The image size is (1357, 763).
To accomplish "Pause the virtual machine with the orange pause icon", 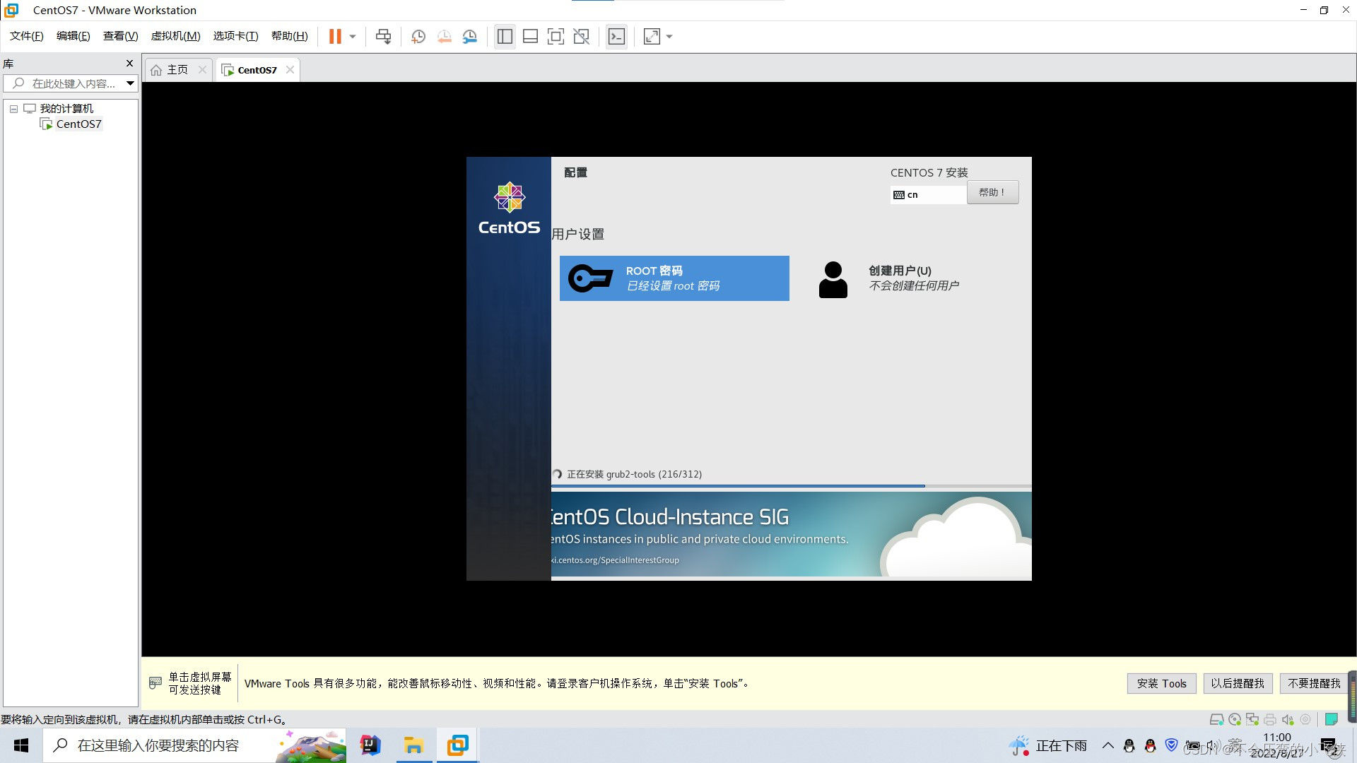I will tap(335, 36).
